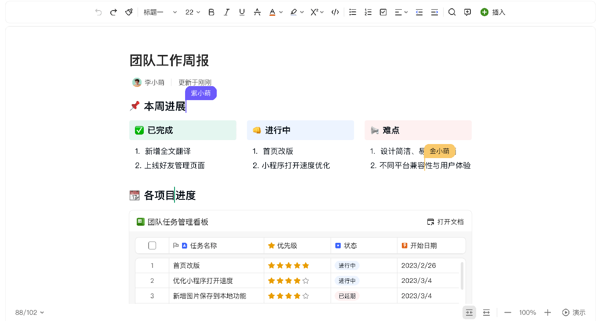The width and height of the screenshot is (601, 321).
Task: Apply strikethrough to the text
Action: pos(257,12)
